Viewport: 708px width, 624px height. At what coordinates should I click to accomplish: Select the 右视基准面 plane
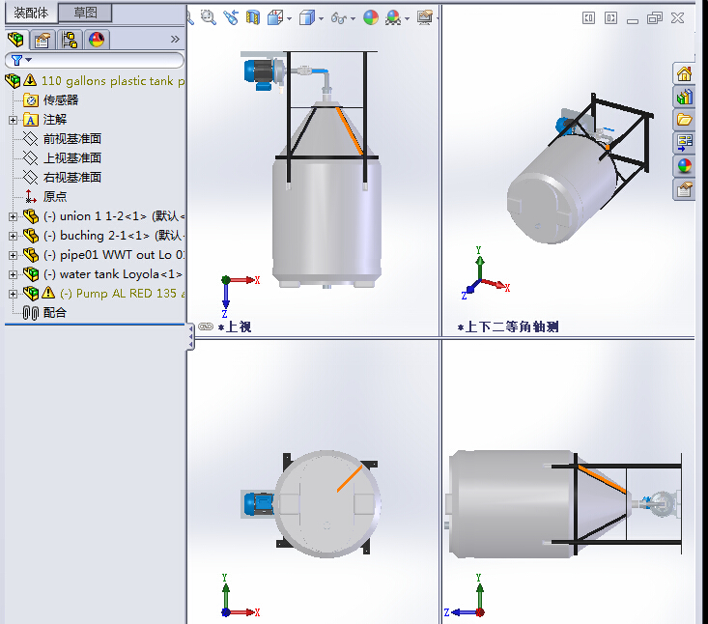(72, 178)
